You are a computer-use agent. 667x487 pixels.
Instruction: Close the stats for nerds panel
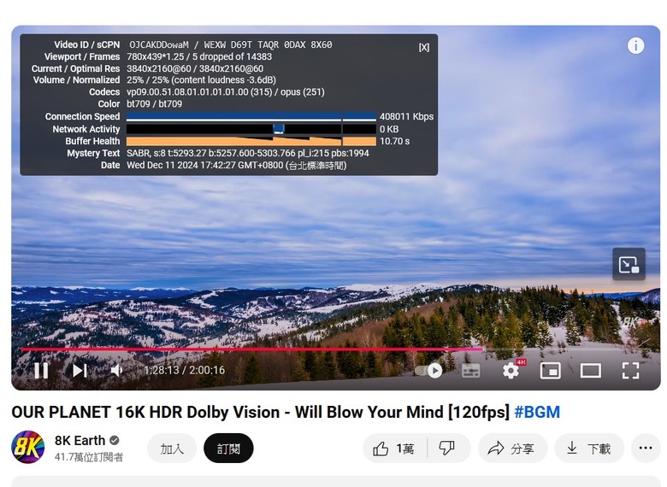coord(423,47)
